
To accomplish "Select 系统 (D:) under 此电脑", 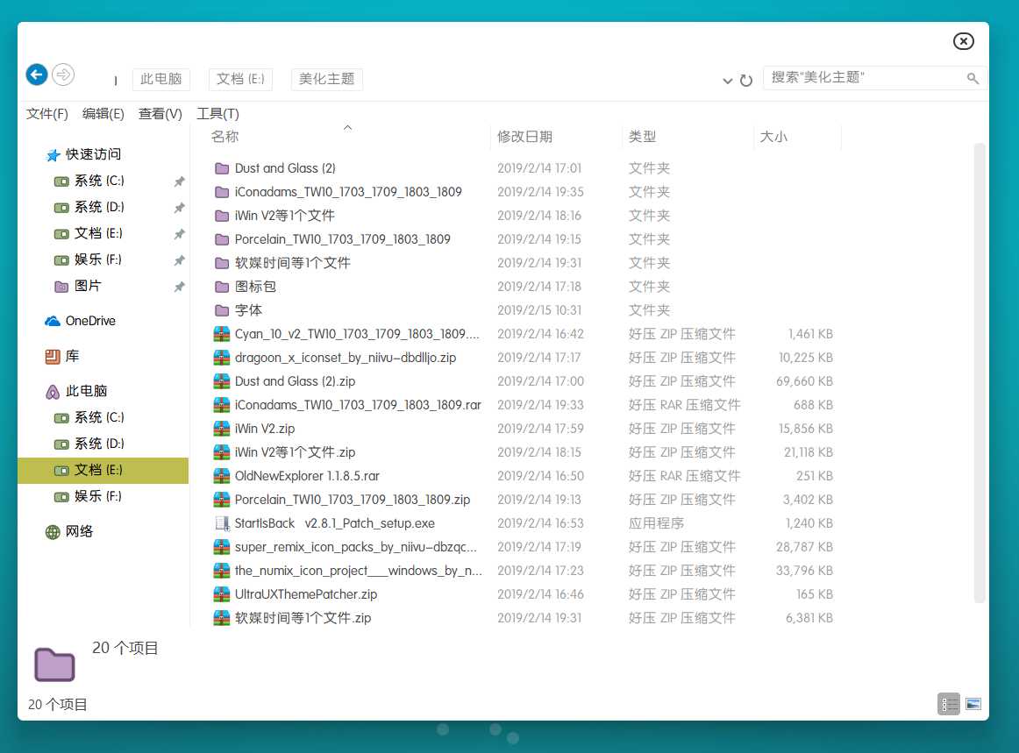I will pyautogui.click(x=99, y=443).
